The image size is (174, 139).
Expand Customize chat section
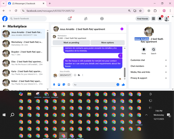149,60
